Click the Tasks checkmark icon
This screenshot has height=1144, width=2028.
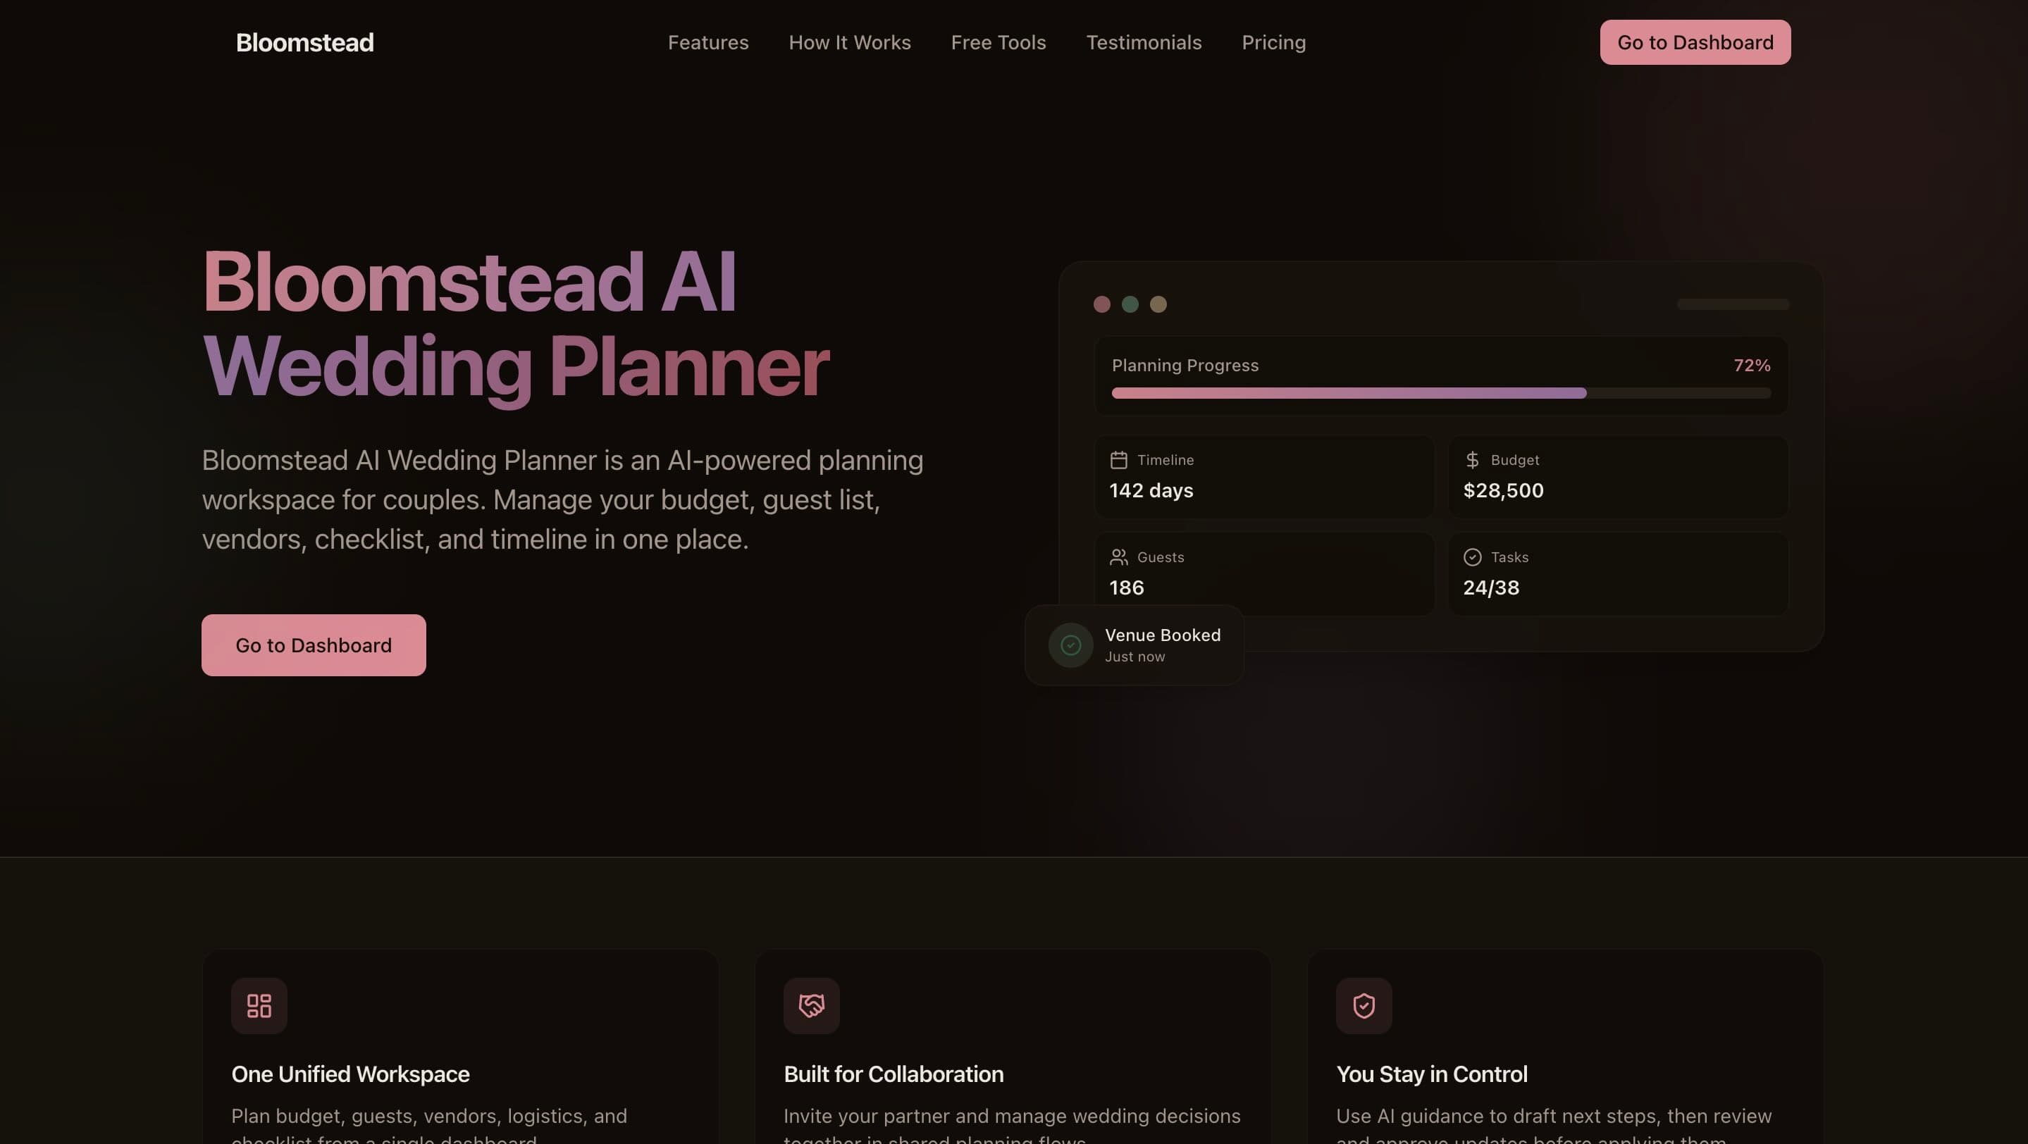tap(1472, 557)
